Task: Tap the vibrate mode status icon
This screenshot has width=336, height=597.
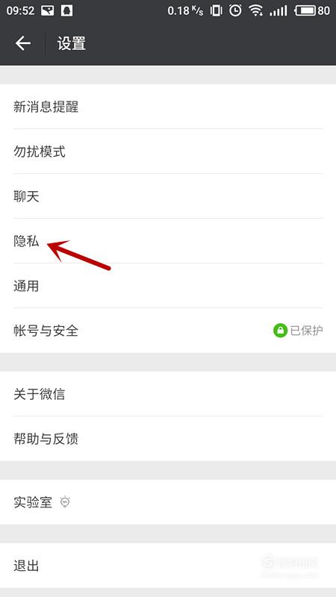Action: [x=216, y=10]
